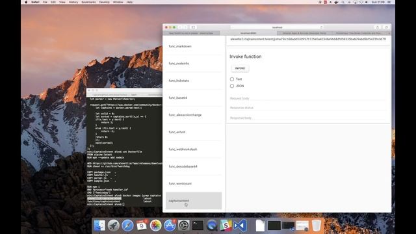416x234 pixels.
Task: Select captainsintent function
Action: point(194,201)
